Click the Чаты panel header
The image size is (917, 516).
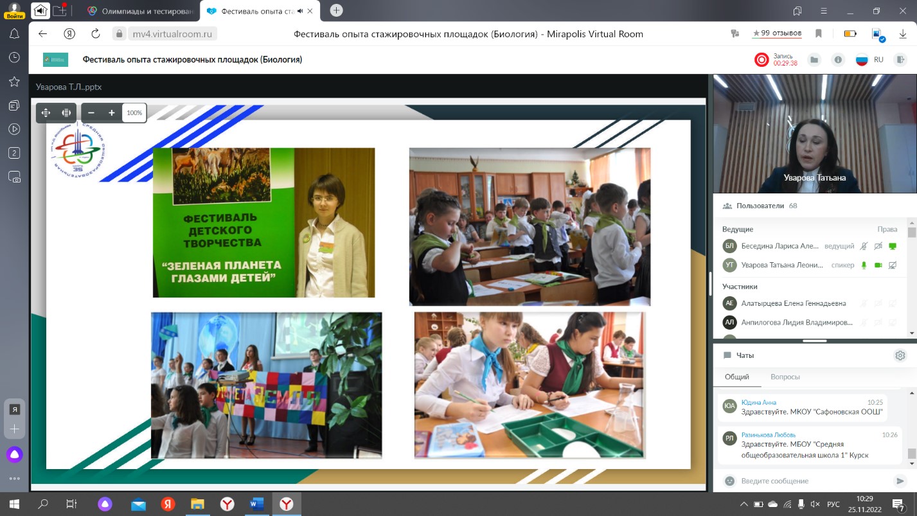tap(745, 355)
